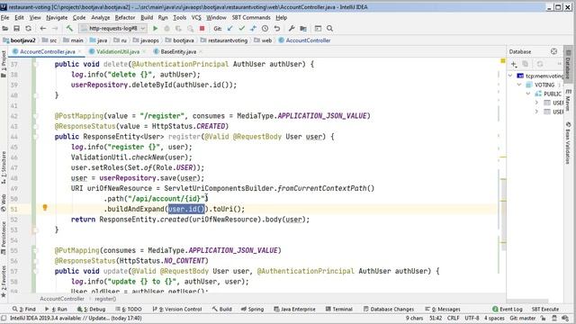The image size is (576, 324).
Task: Click AccountController in the navigation breadcrumb
Action: [308, 40]
